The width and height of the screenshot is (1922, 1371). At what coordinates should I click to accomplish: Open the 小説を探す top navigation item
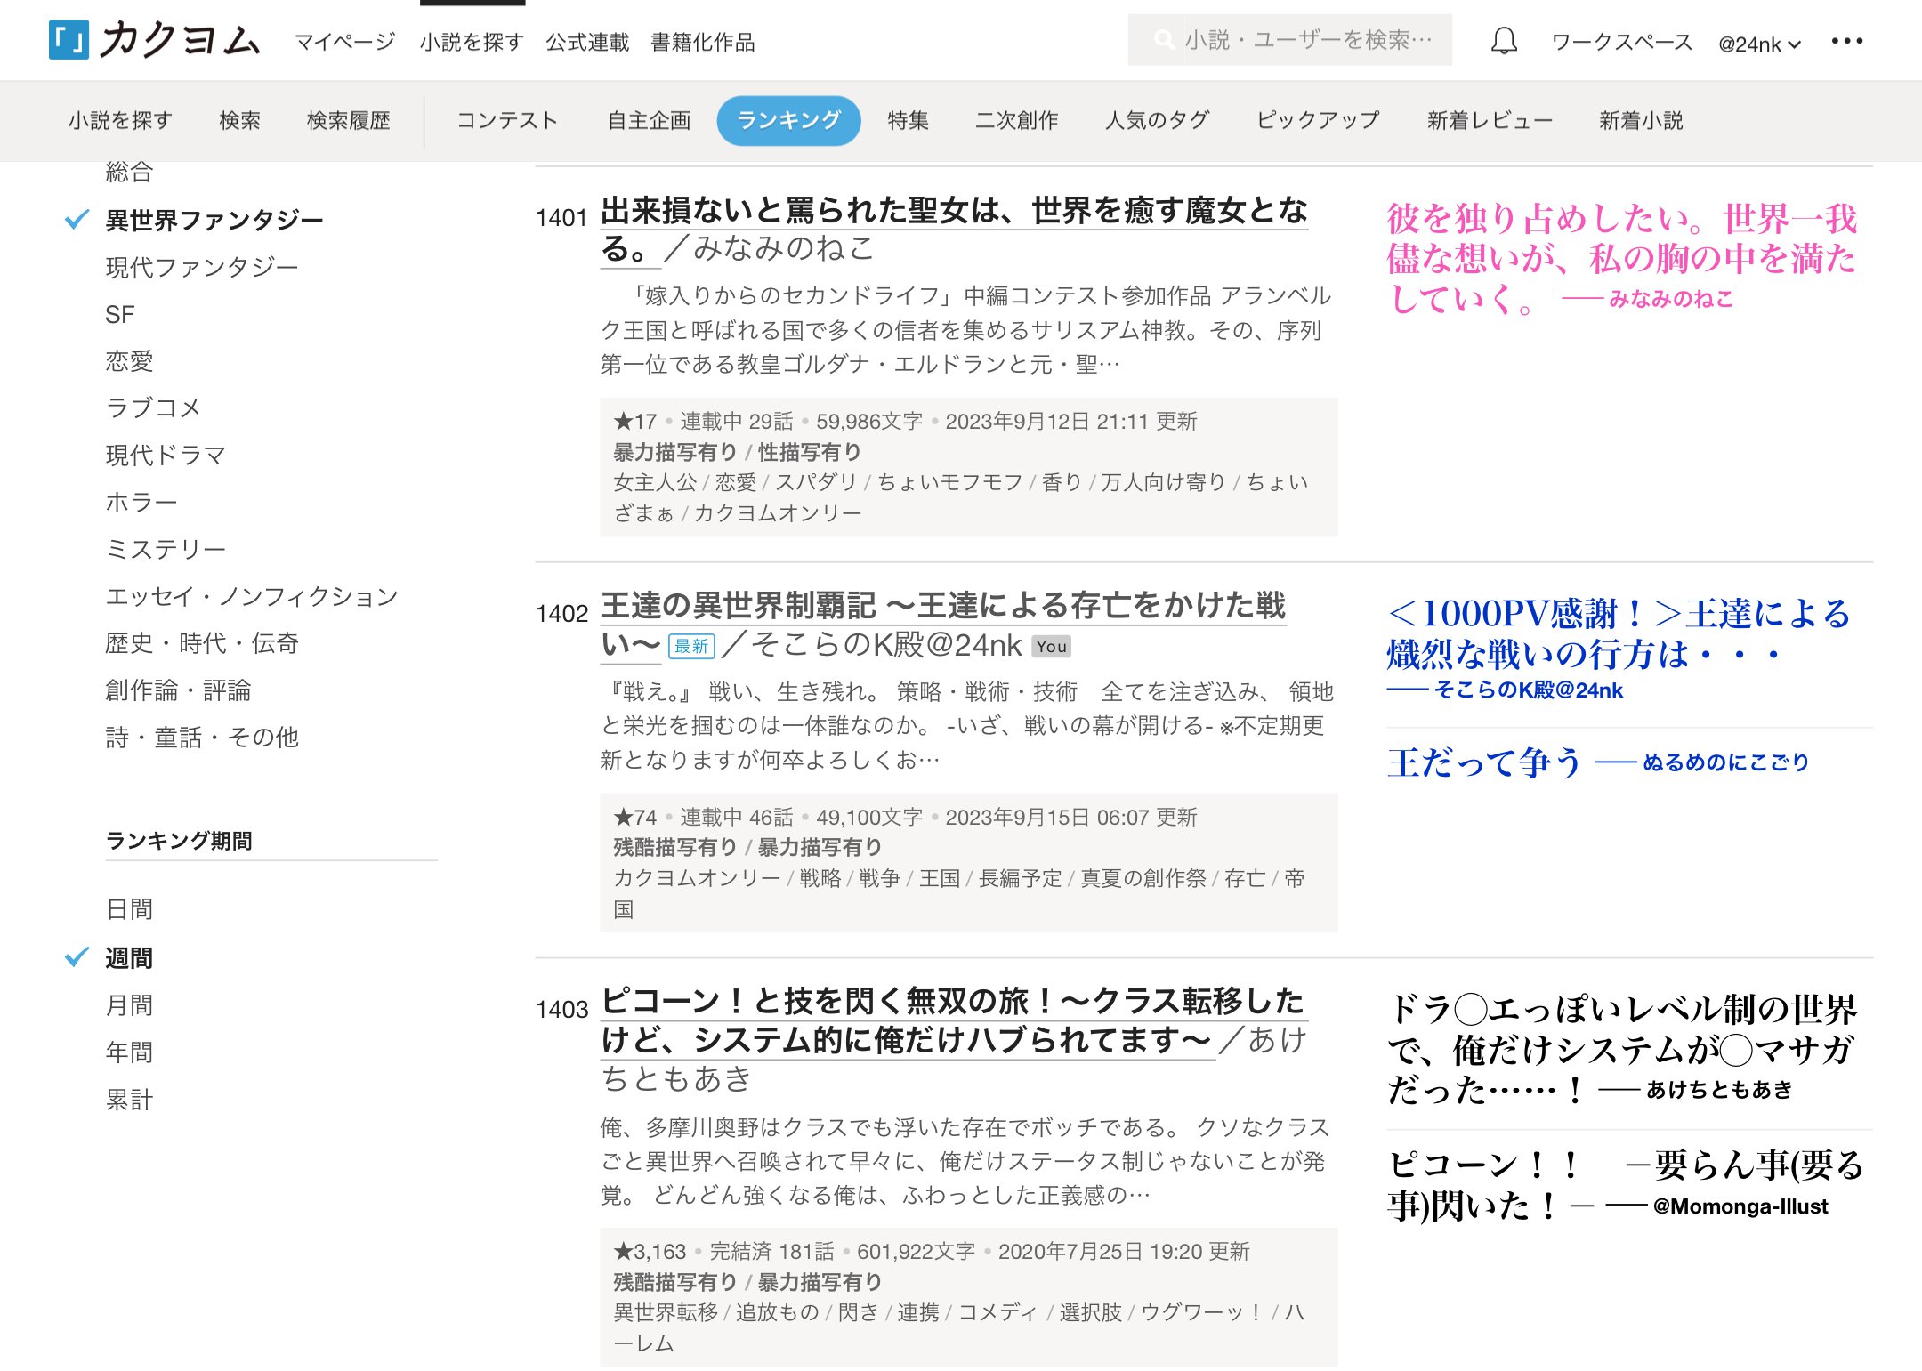[x=471, y=42]
